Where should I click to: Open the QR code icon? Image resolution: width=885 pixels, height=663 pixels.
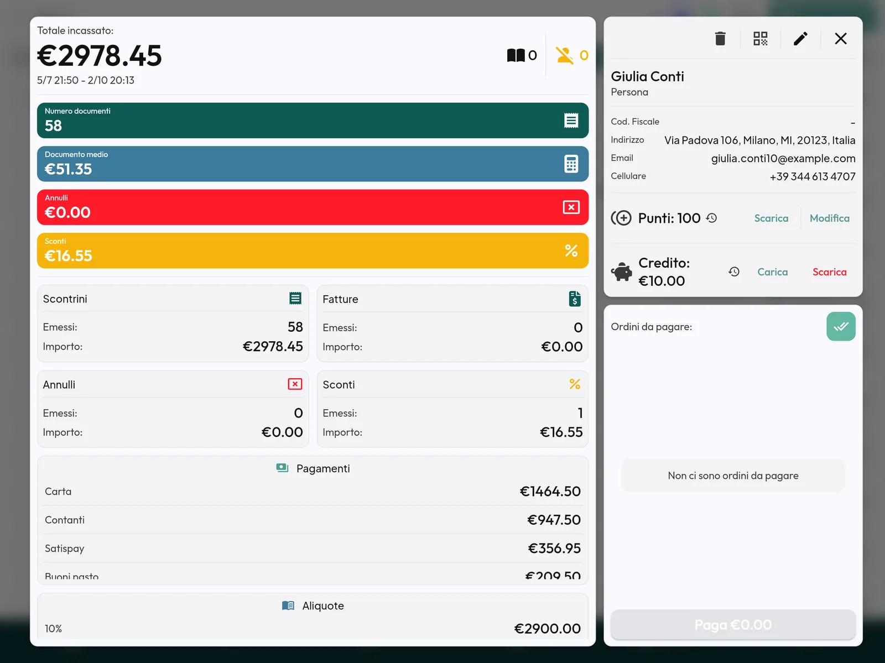(x=761, y=39)
